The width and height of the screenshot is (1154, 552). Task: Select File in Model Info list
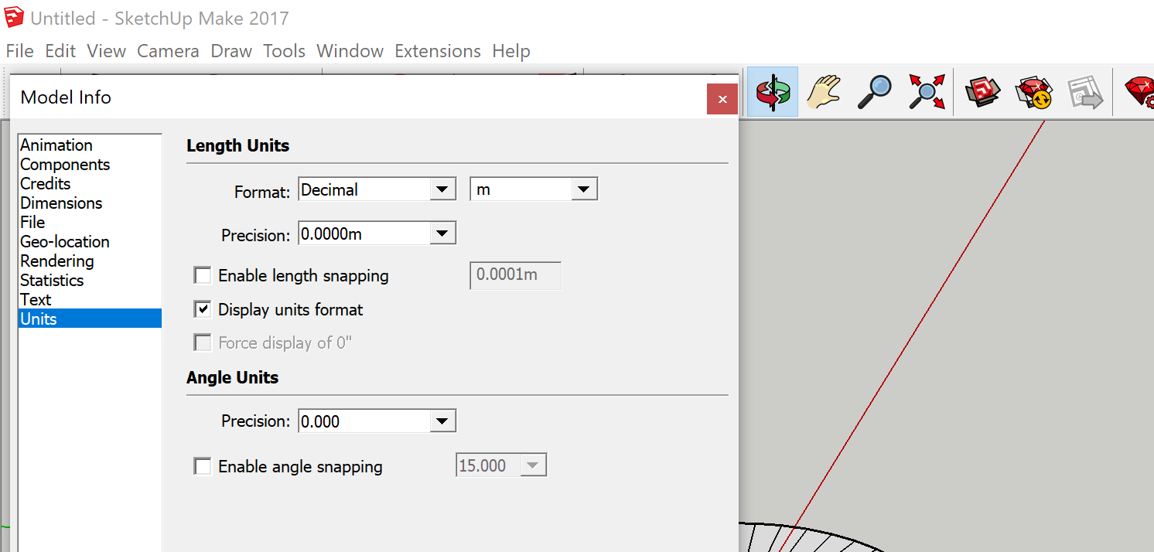coord(90,222)
